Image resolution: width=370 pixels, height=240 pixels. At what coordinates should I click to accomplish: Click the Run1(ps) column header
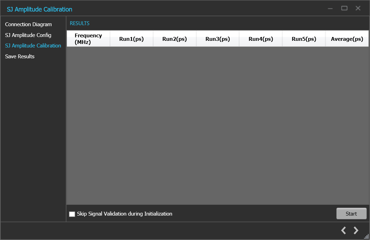(131, 38)
